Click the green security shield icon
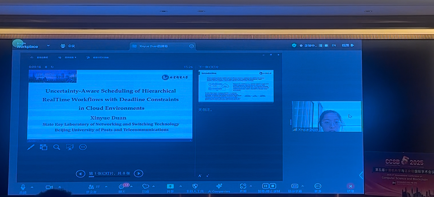Screen dimensions: 434x197 [294, 45]
